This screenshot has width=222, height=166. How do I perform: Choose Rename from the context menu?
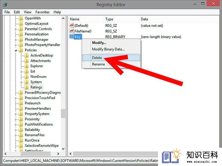pyautogui.click(x=111, y=64)
